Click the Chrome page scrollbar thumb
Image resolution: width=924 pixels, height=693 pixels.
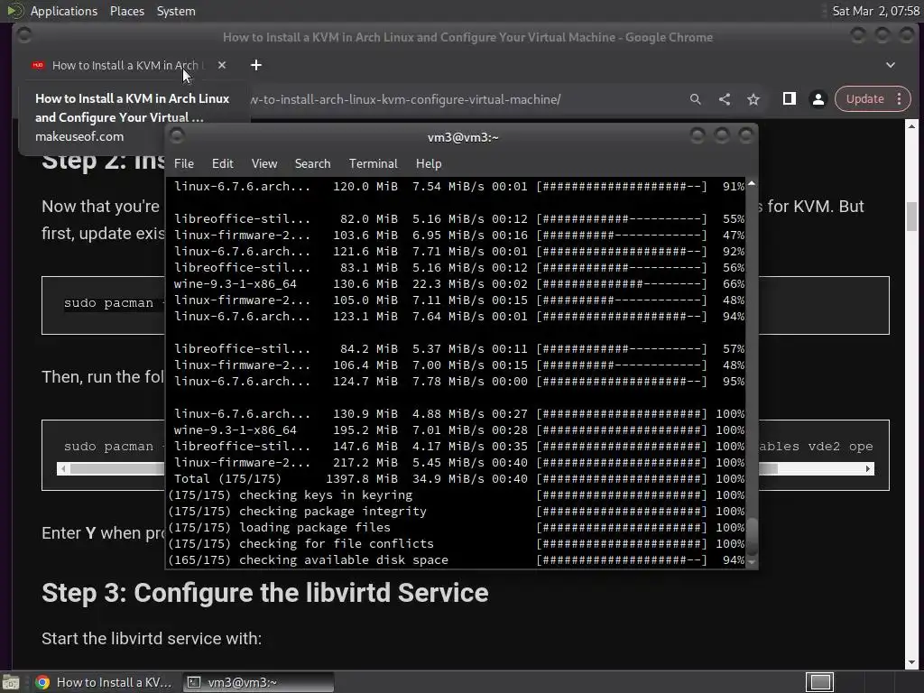coord(911,217)
